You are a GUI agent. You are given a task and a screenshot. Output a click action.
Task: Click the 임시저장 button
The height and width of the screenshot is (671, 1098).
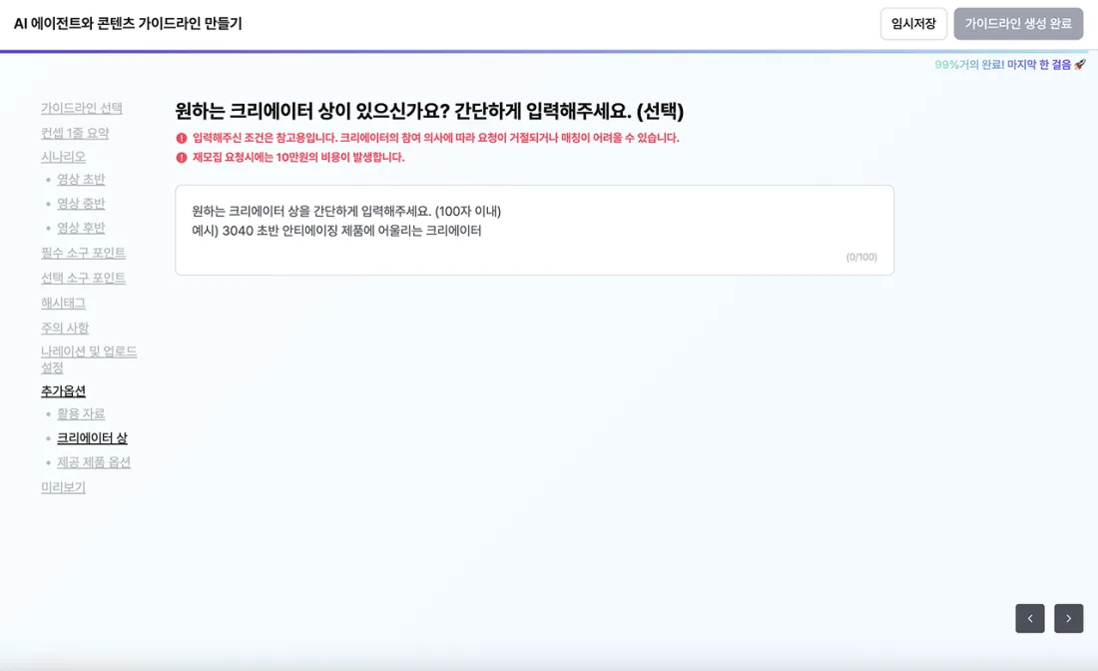coord(913,24)
